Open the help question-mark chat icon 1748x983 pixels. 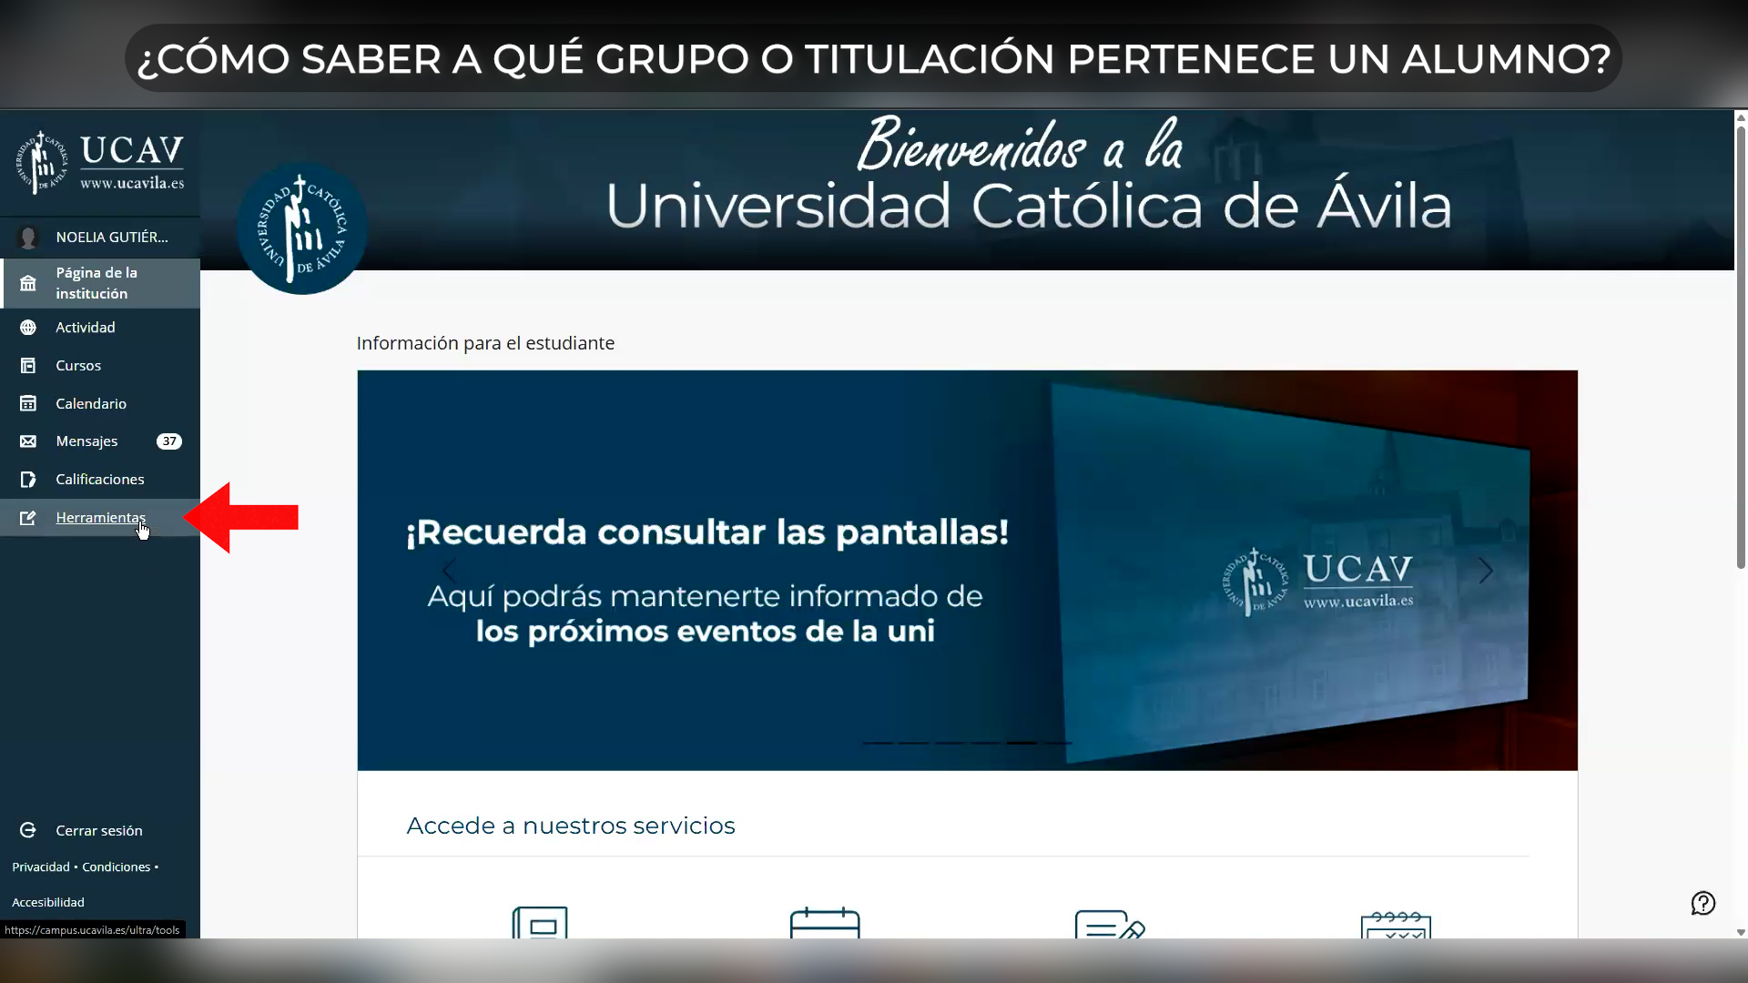(x=1703, y=903)
